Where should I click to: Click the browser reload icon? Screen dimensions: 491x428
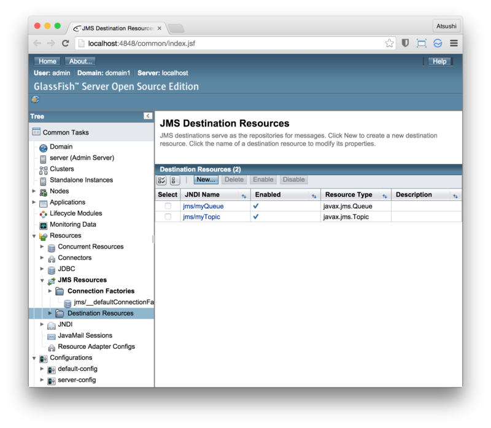[66, 44]
